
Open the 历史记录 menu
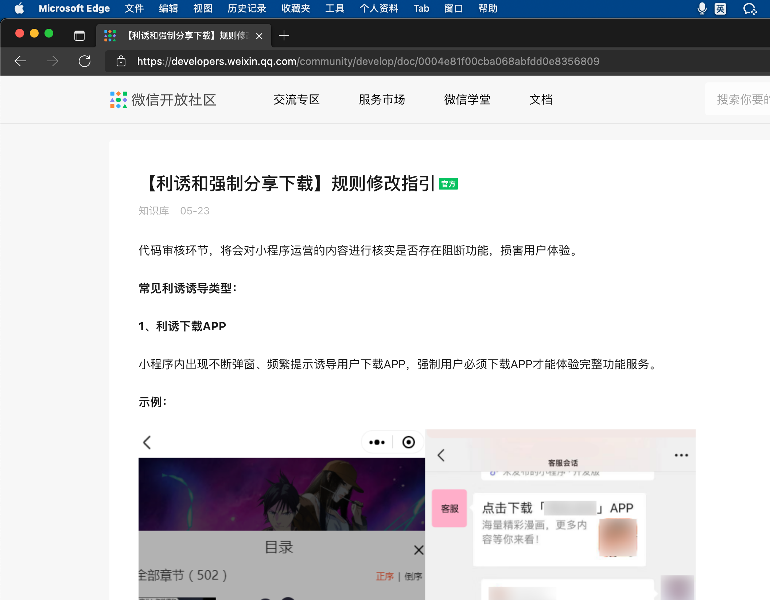pos(246,8)
